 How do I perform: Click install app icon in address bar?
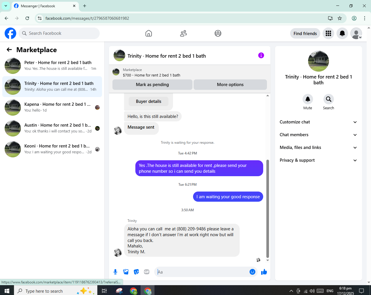330,18
